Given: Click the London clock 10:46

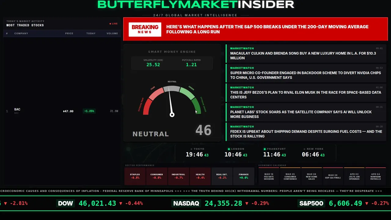Looking at the screenshot, I should coord(233,155).
